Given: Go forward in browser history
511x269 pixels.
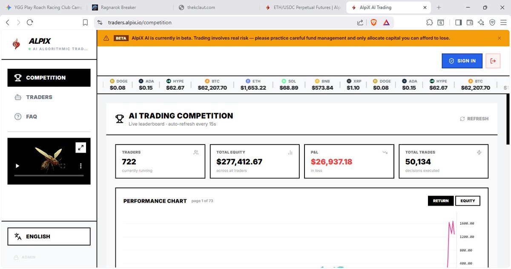Looking at the screenshot, I should [18, 23].
